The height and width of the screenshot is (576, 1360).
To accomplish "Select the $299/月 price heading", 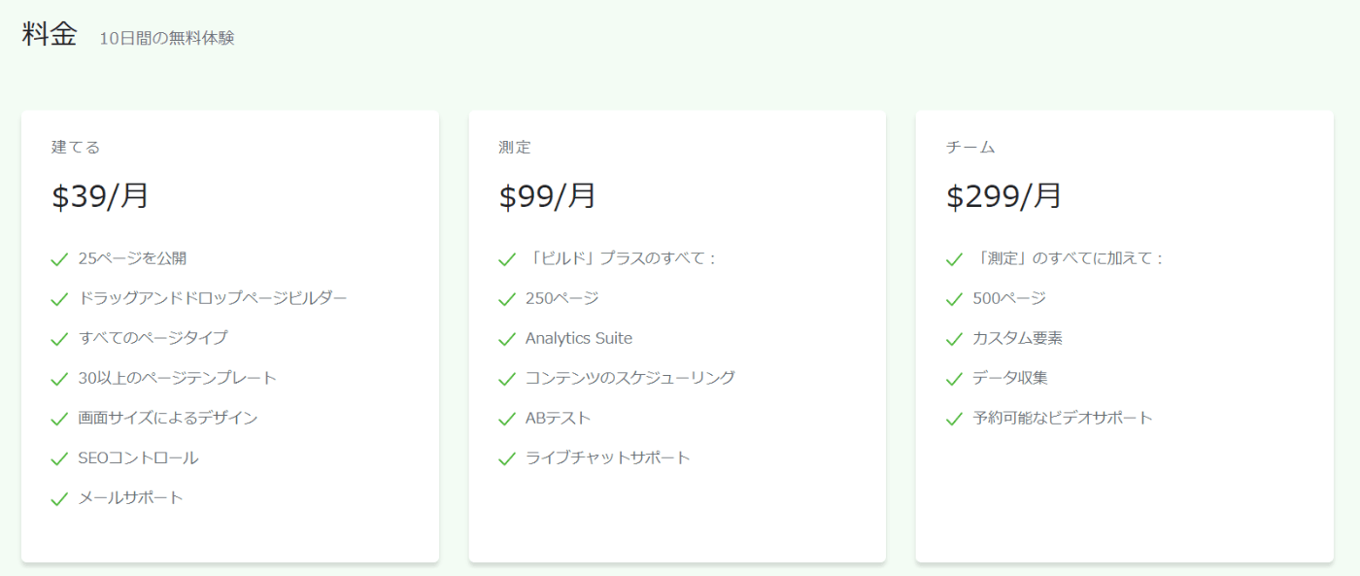I will point(1003,196).
